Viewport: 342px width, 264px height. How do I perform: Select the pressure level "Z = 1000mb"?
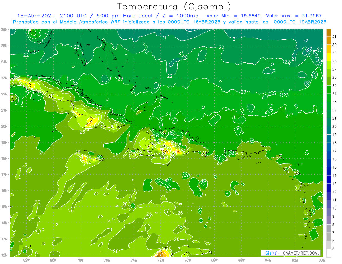pyautogui.click(x=180, y=16)
